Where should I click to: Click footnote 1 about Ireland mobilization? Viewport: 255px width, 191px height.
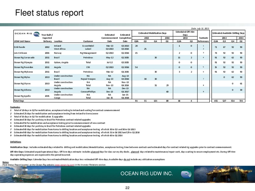tap(65, 110)
